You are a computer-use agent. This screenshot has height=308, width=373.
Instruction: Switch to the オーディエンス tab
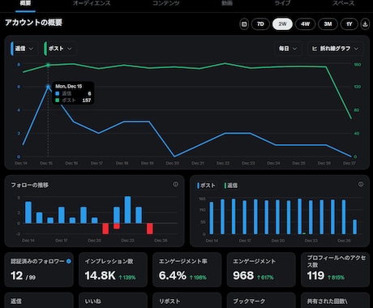[92, 3]
